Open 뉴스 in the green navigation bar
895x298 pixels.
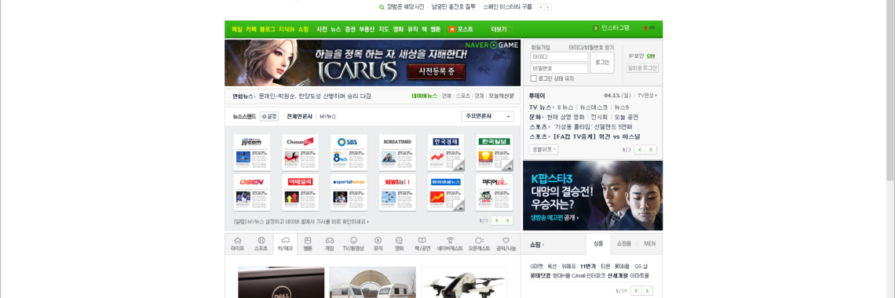pos(336,29)
